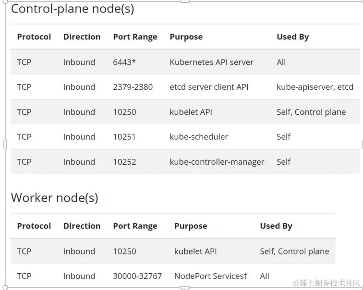This screenshot has height=290, width=363.
Task: Click the bottom-center image resize handle
Action: coord(184,288)
